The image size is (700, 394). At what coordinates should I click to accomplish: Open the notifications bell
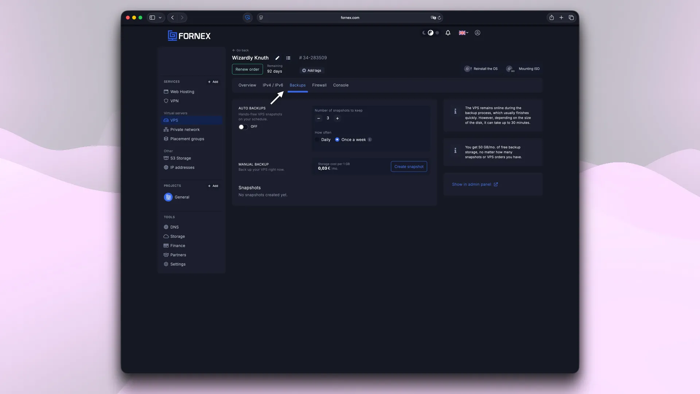[448, 33]
